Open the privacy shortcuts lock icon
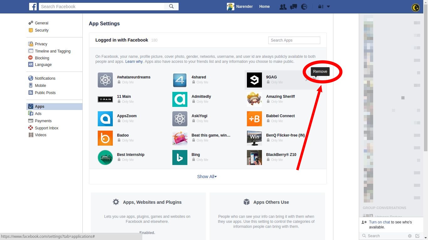Screen dimensions: 428x240 (x=321, y=7)
